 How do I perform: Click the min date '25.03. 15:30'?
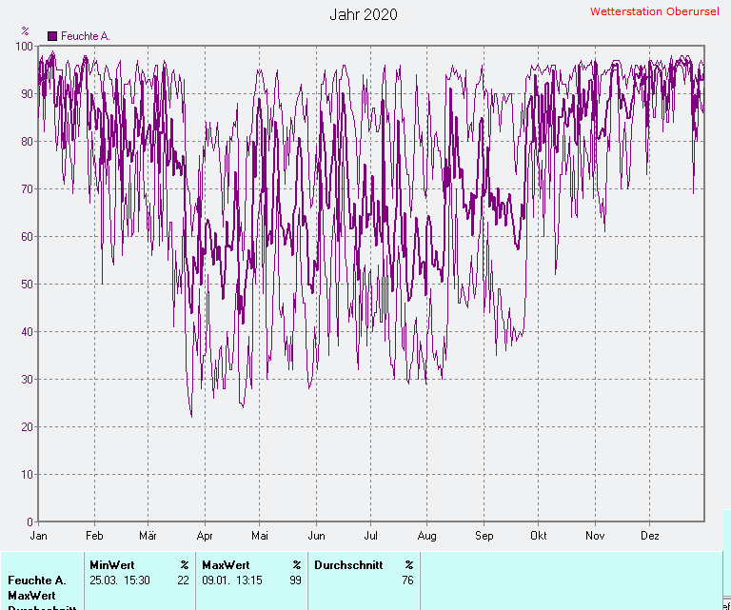pyautogui.click(x=120, y=580)
